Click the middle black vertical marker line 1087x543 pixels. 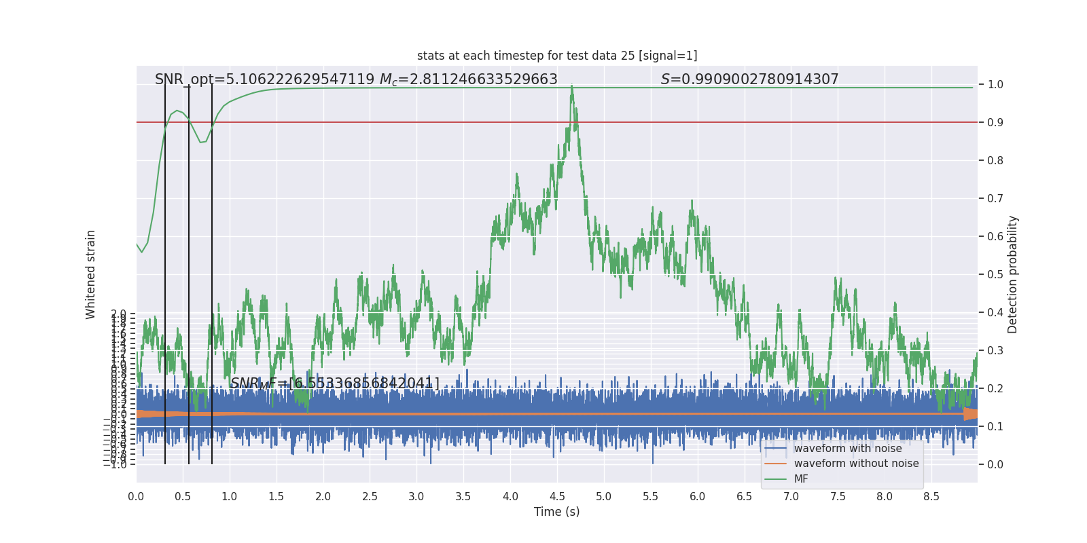coord(189,274)
